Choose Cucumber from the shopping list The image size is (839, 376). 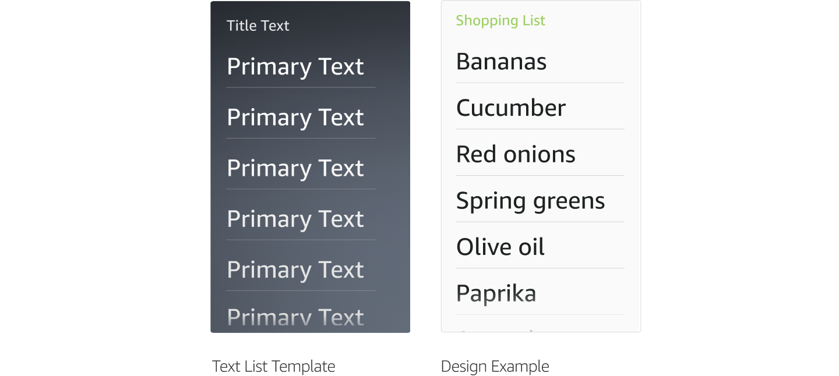coord(510,108)
